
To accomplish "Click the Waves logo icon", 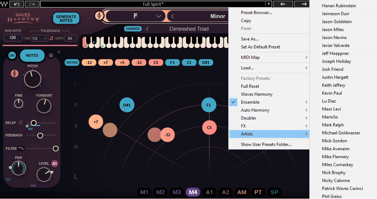I will [4, 4].
